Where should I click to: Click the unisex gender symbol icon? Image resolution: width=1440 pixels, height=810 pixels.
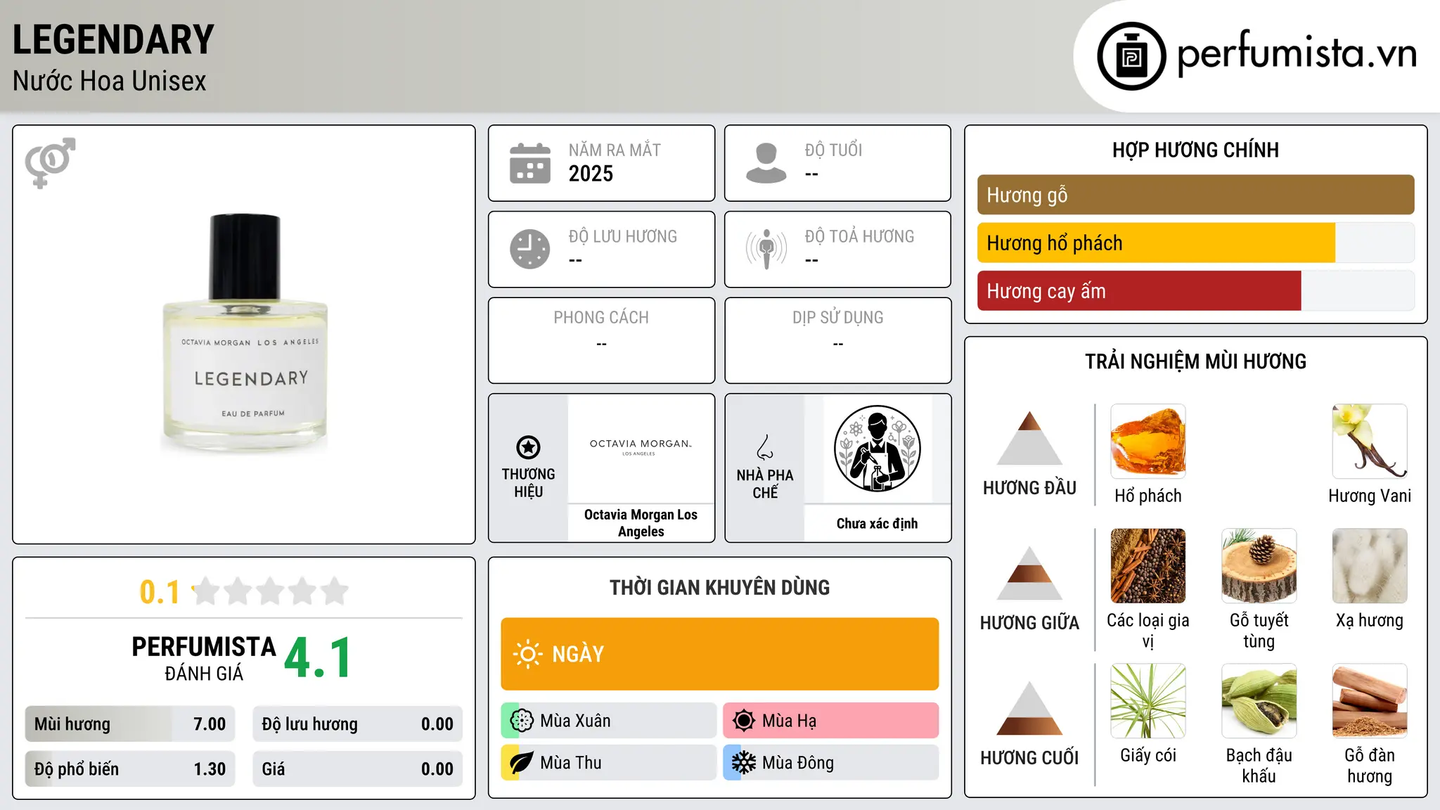50,162
